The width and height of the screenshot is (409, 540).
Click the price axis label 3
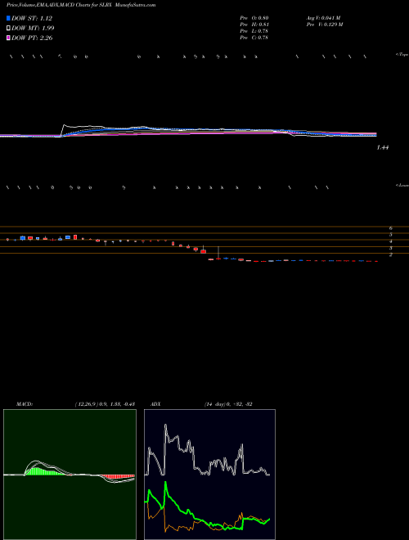[x=391, y=248]
